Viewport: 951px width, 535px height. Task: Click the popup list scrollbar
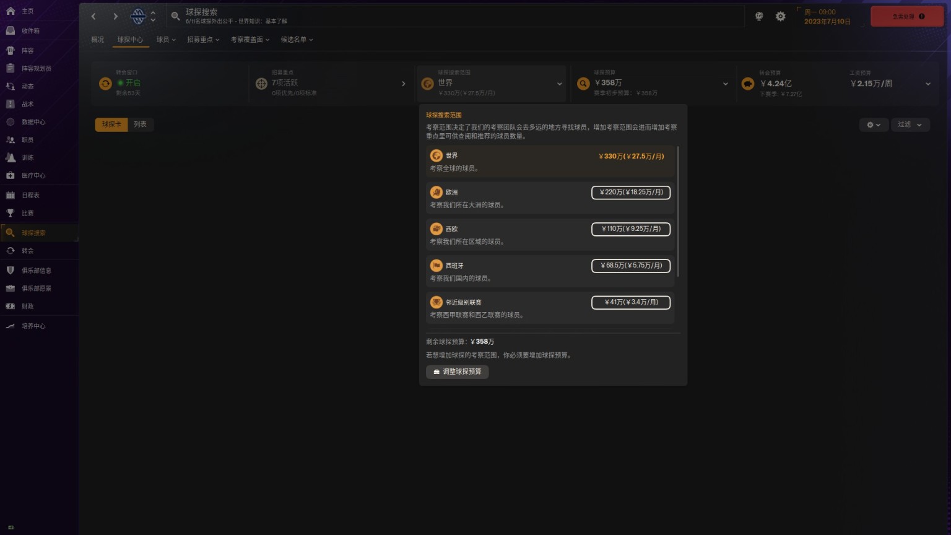[x=679, y=211]
